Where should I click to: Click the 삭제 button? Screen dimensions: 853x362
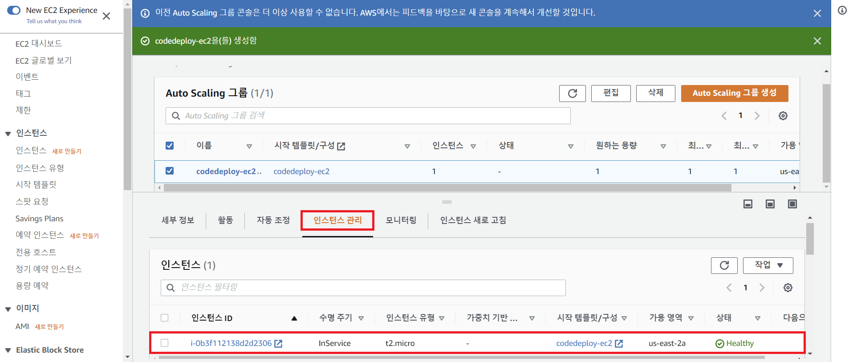[656, 93]
